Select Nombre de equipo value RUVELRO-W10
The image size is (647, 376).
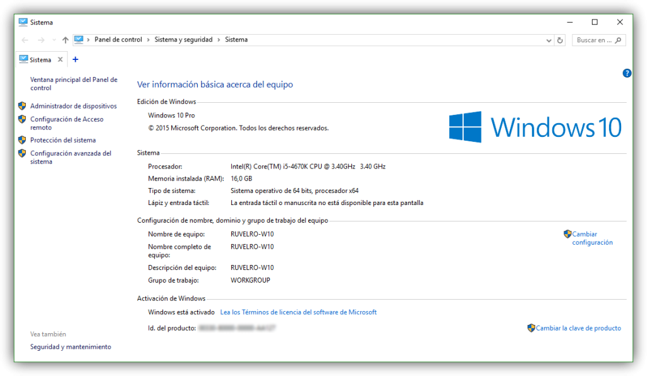pos(252,234)
